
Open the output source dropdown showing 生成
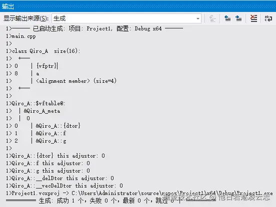(x=126, y=18)
